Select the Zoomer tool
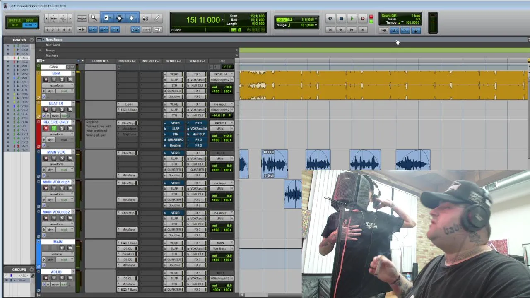This screenshot has height=298, width=530. (x=94, y=18)
